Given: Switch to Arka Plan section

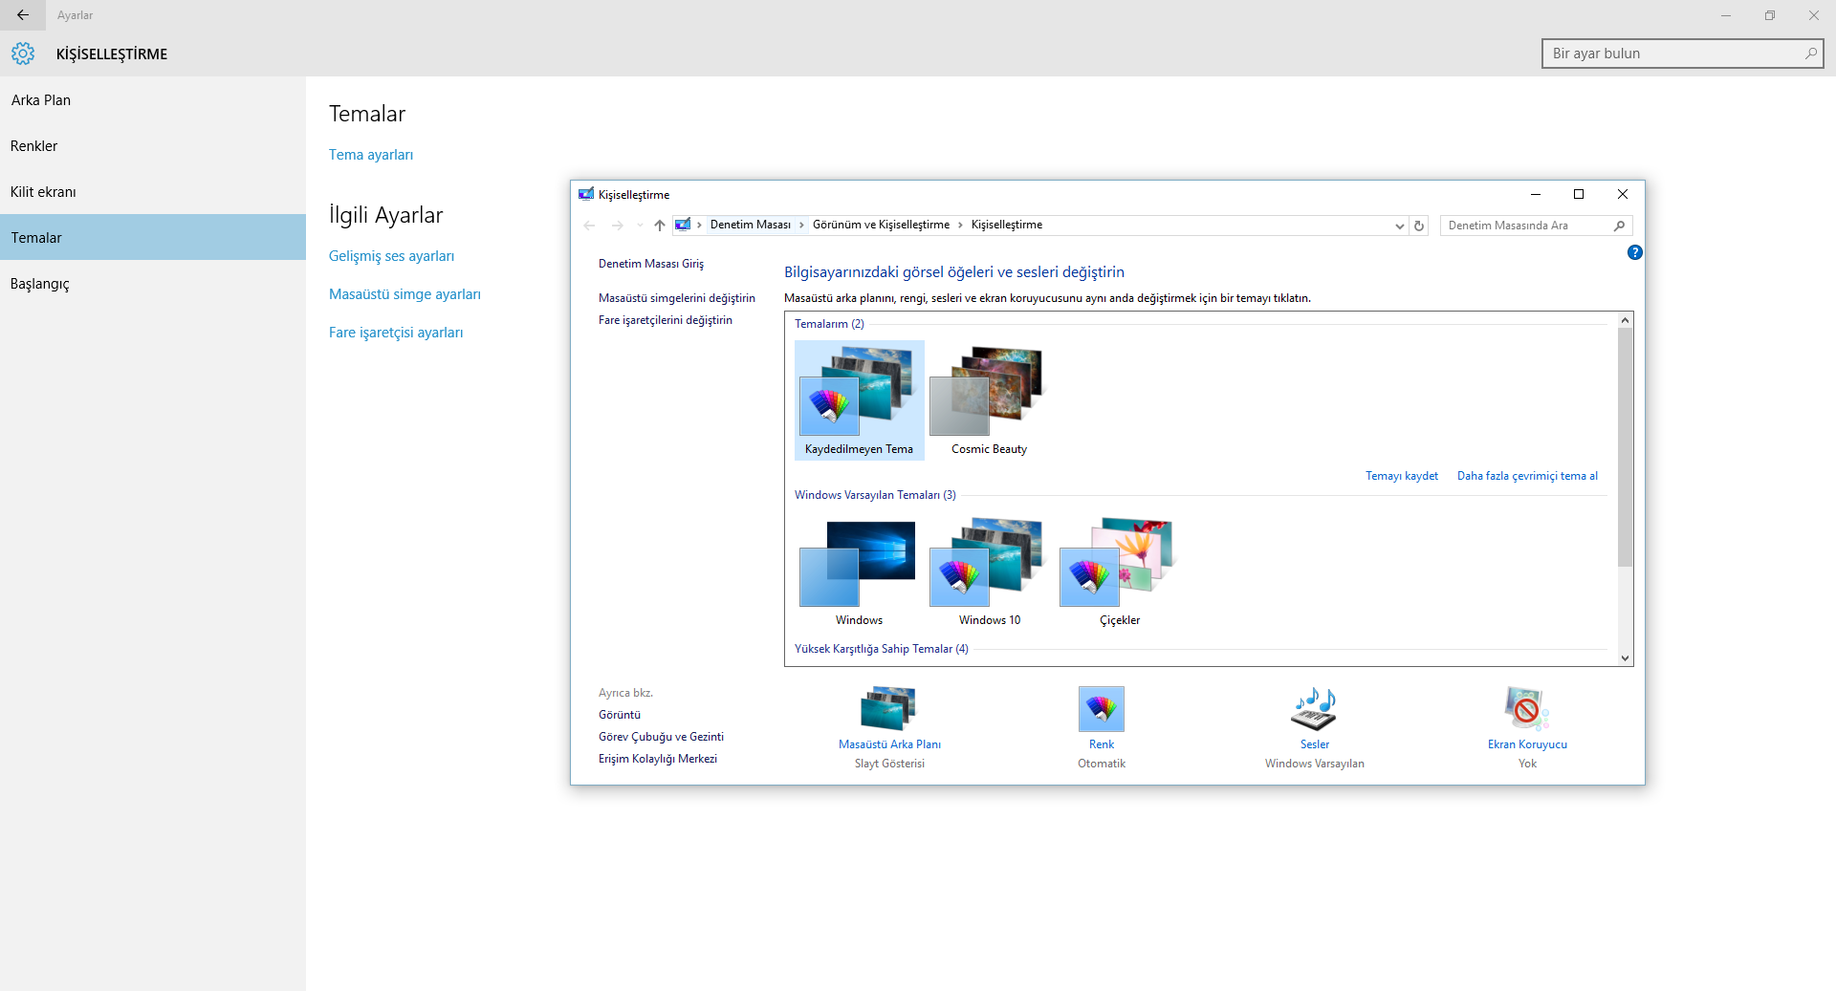Looking at the screenshot, I should [x=153, y=100].
